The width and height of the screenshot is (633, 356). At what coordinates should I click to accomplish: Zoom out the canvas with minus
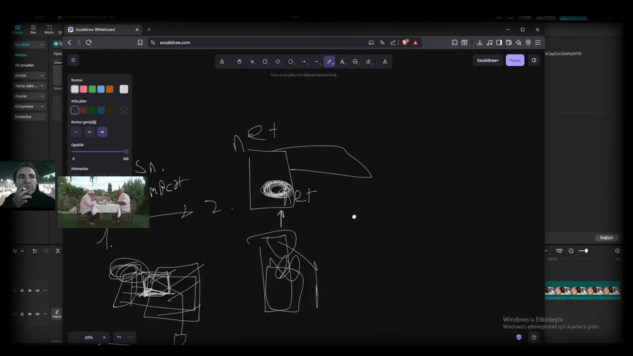point(74,338)
